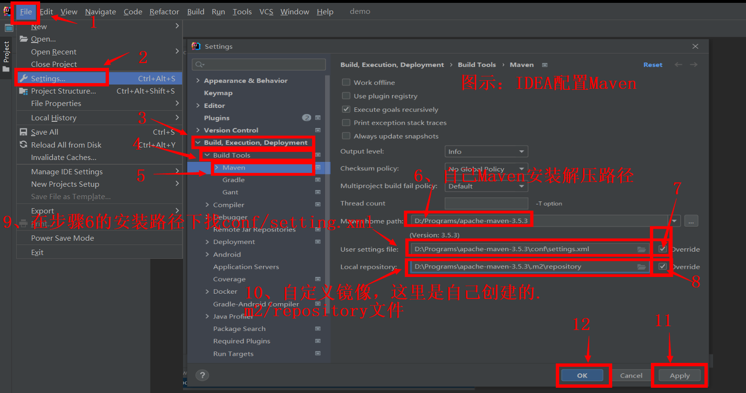Select Invalidate Caches... entry
The image size is (746, 393).
(x=99, y=157)
